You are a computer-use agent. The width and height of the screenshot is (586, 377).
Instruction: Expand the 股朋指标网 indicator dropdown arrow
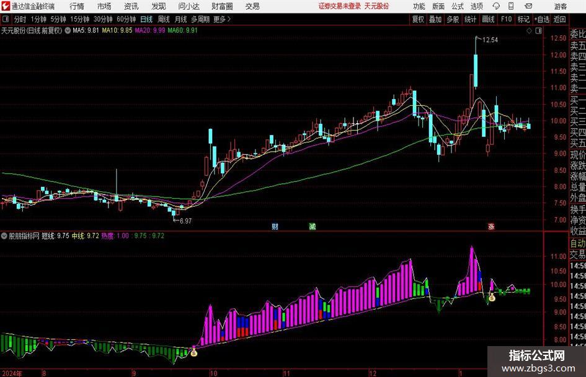[x=4, y=236]
